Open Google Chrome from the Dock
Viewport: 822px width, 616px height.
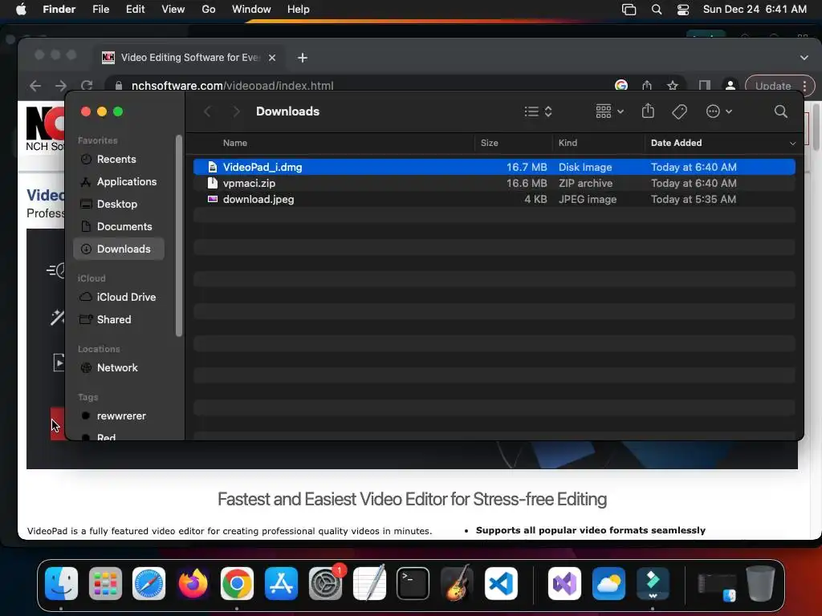237,583
